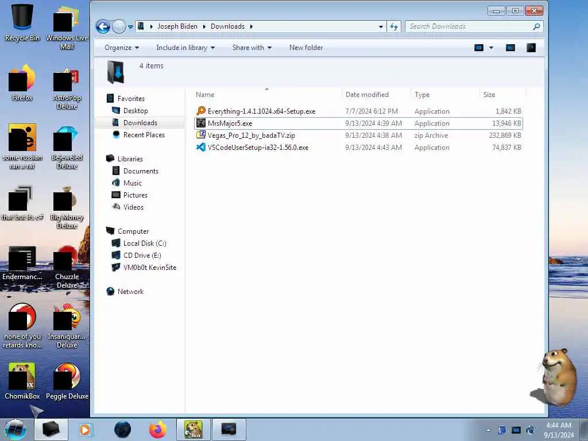Open the view options dropdown arrow
The width and height of the screenshot is (588, 441).
click(491, 48)
